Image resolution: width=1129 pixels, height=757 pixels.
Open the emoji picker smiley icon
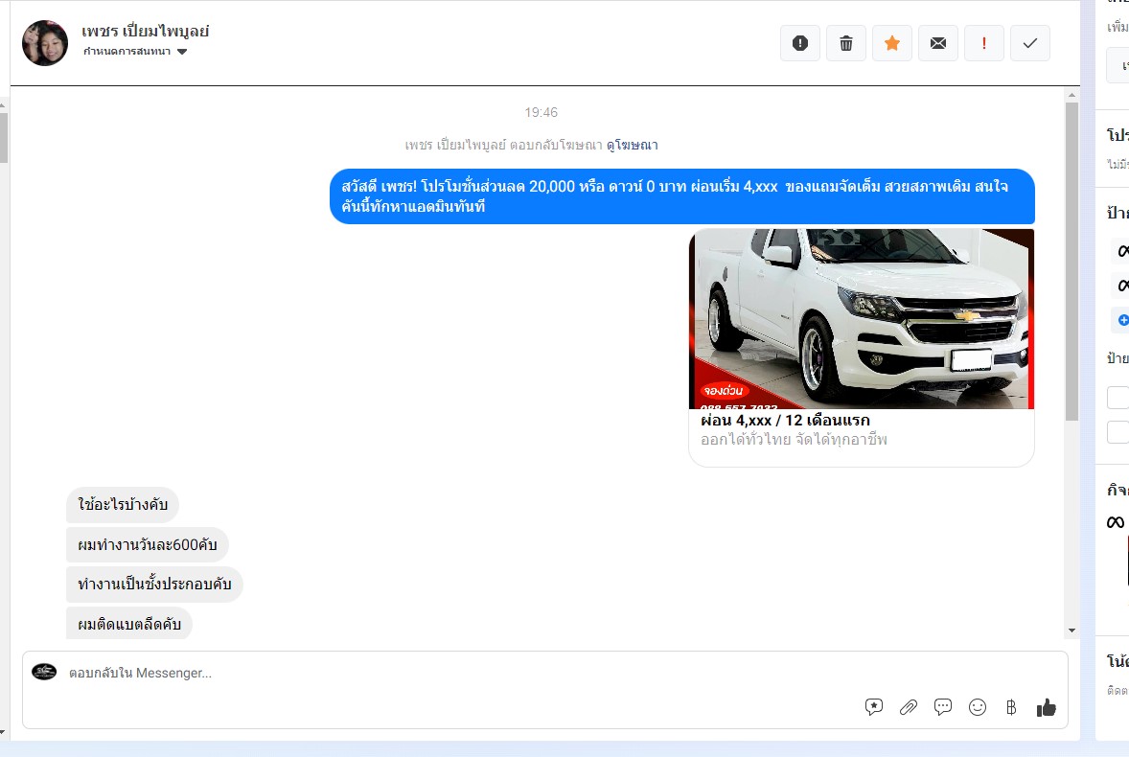(978, 707)
